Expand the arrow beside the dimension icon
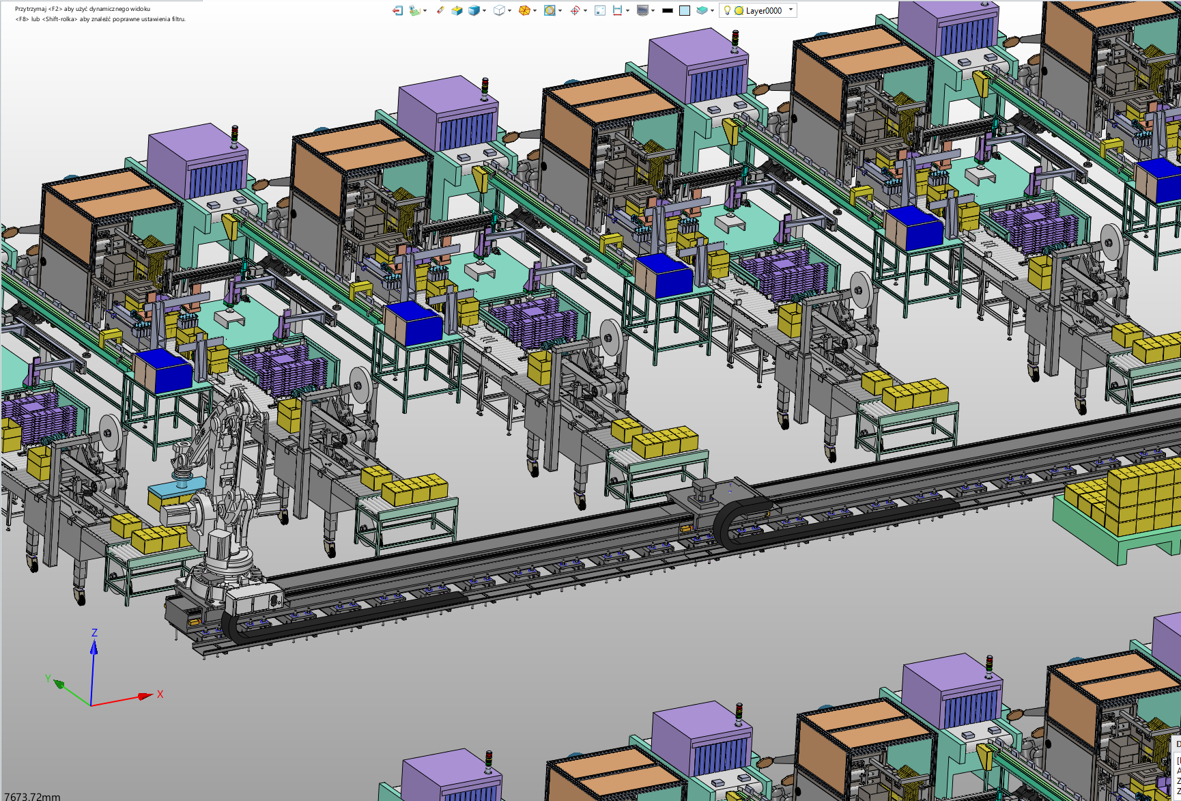Viewport: 1181px width, 801px height. tap(627, 10)
